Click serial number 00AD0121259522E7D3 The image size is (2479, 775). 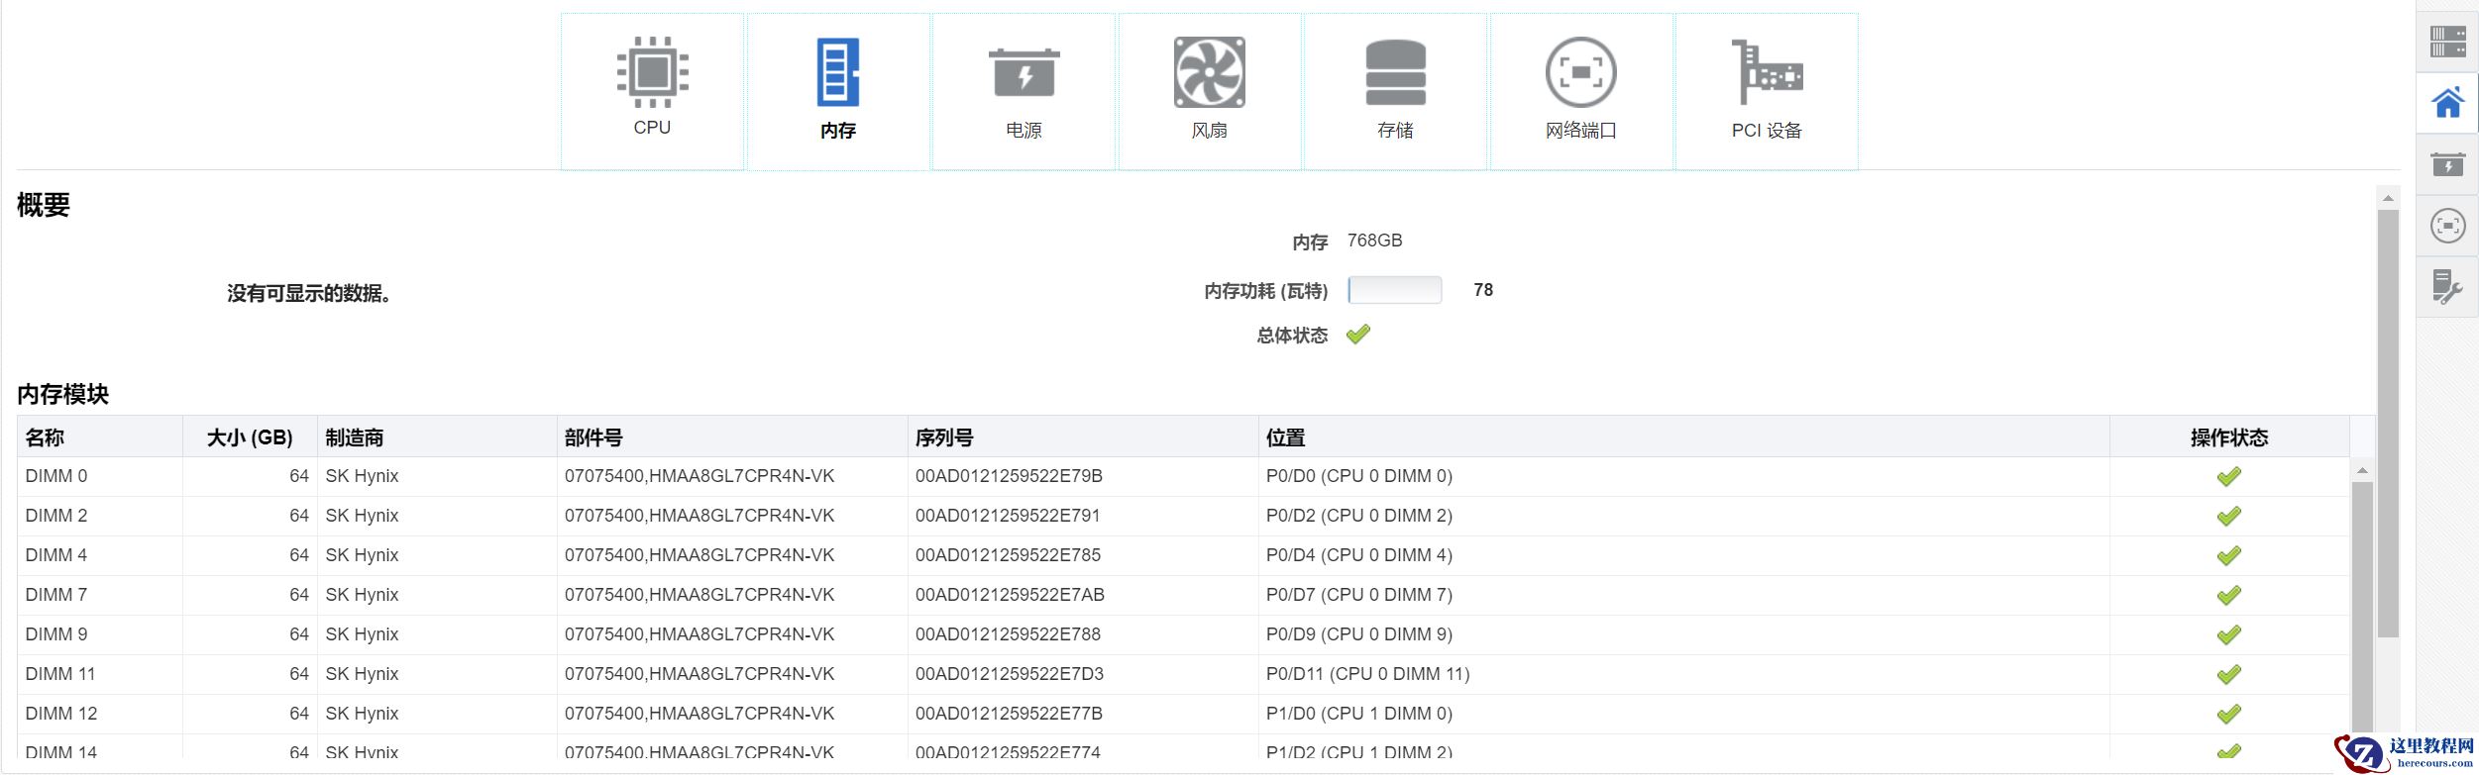coord(1010,674)
